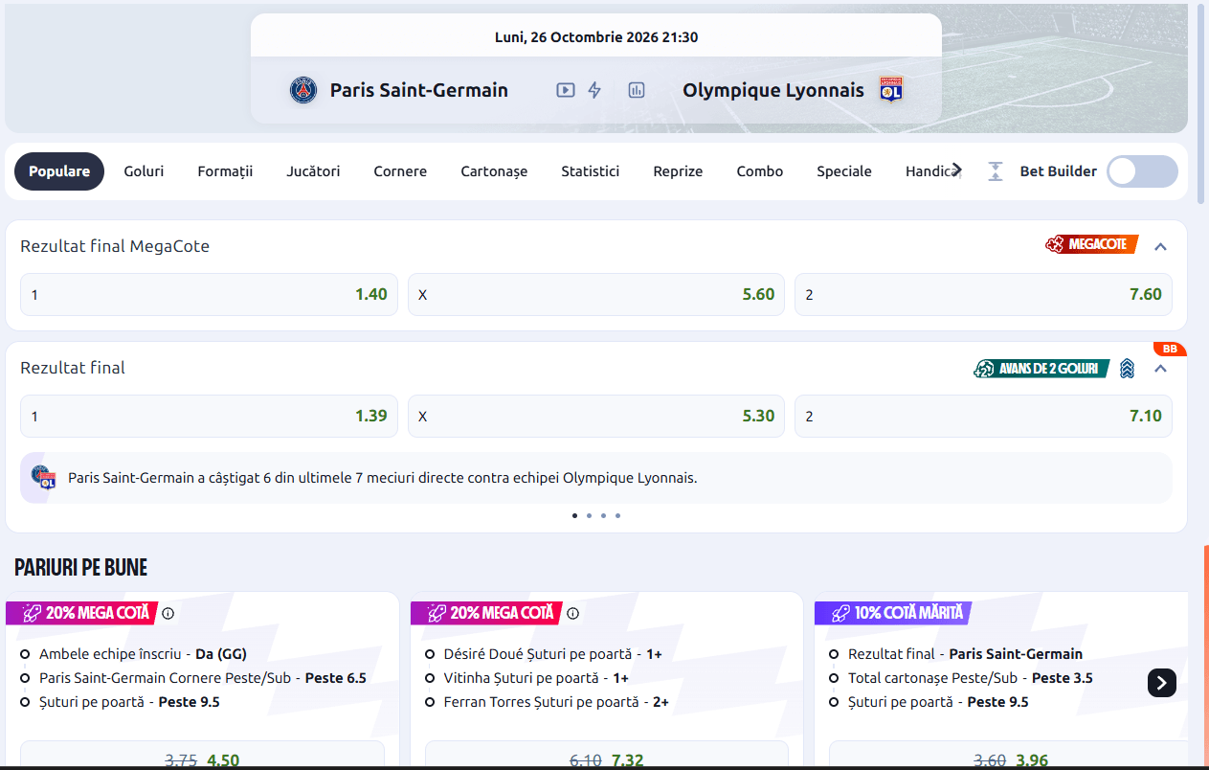Collapse the Rezultat final MegaCote section
1209x770 pixels.
pos(1161,246)
